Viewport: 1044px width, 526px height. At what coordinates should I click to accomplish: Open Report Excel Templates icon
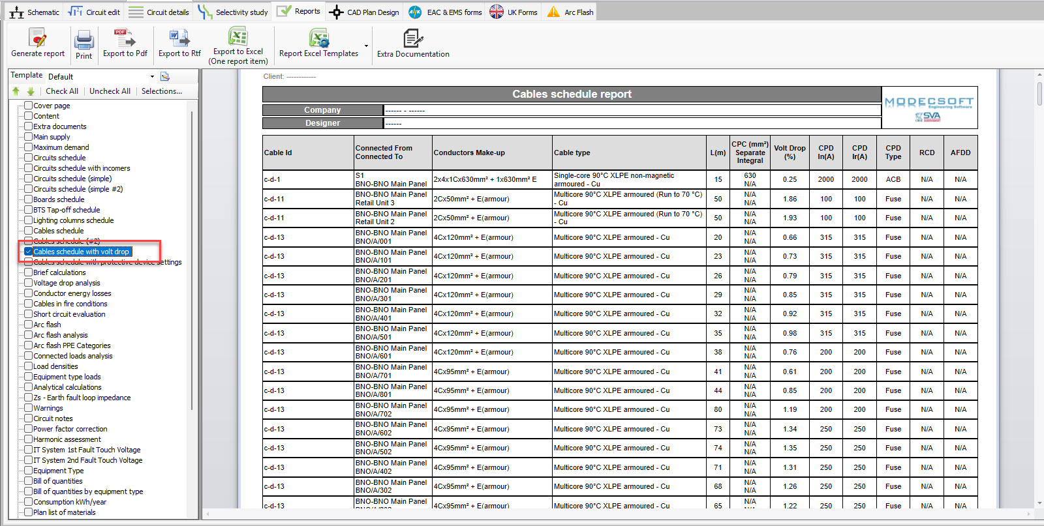coord(319,38)
